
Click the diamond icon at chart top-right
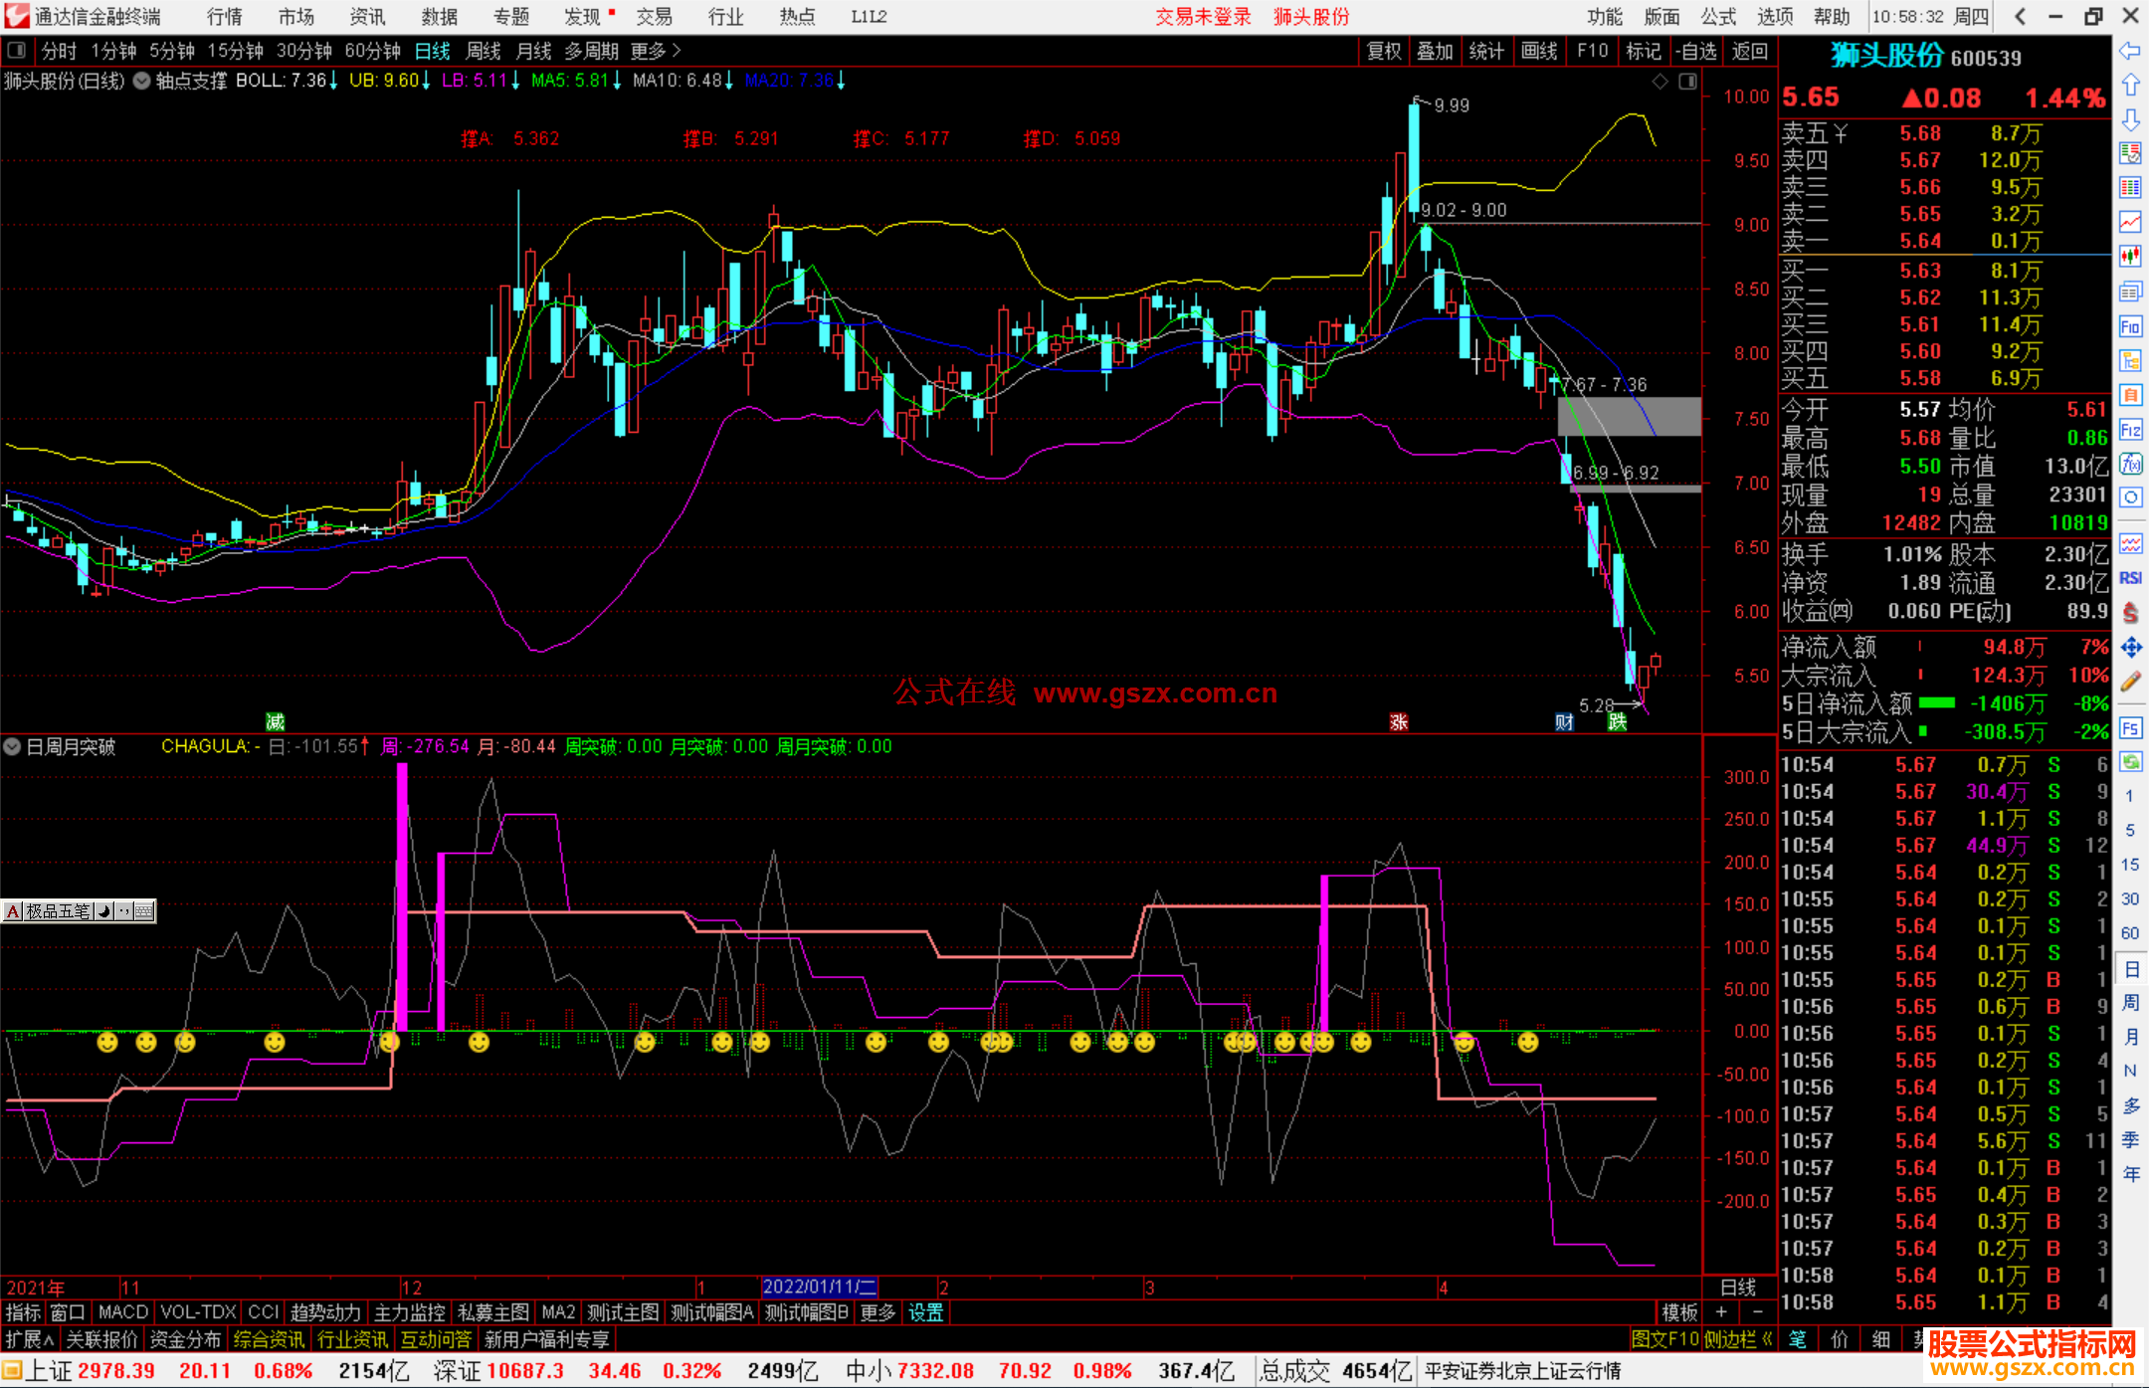pyautogui.click(x=1660, y=82)
